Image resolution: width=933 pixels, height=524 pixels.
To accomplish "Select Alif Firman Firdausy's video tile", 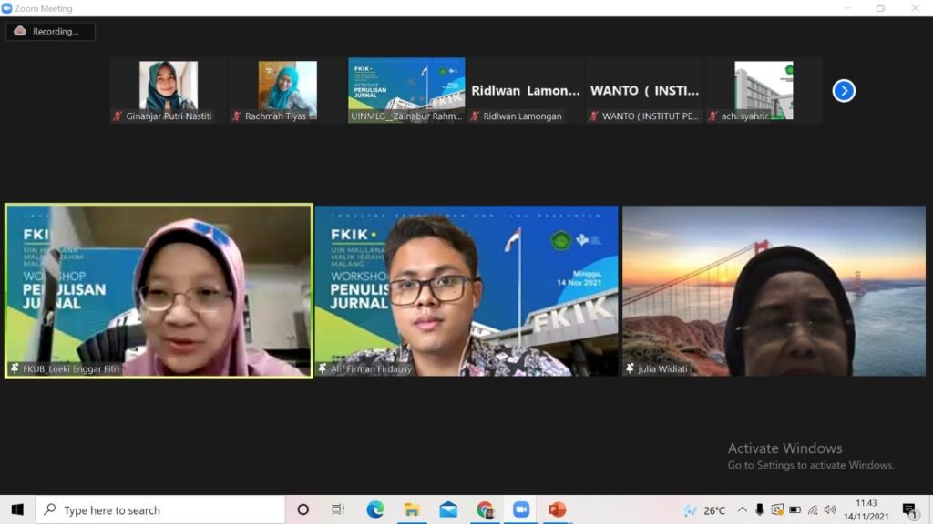I will pyautogui.click(x=466, y=290).
